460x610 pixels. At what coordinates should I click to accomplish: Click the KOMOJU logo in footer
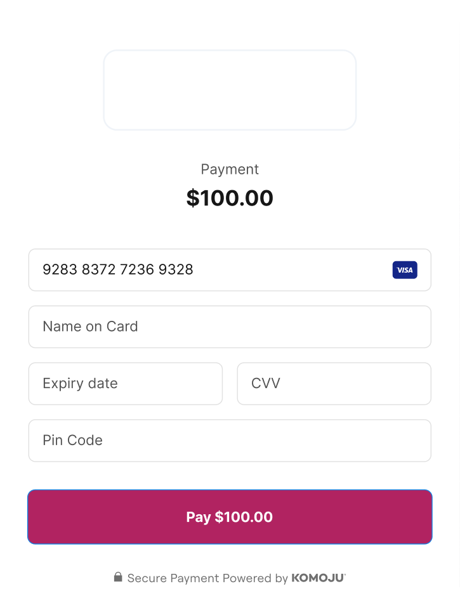coord(319,578)
